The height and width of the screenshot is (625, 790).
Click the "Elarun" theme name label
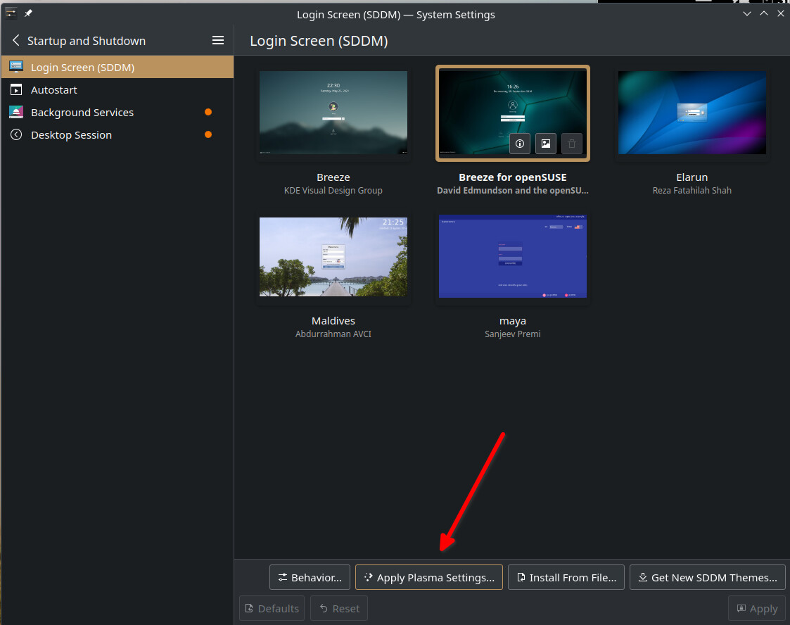(x=692, y=177)
